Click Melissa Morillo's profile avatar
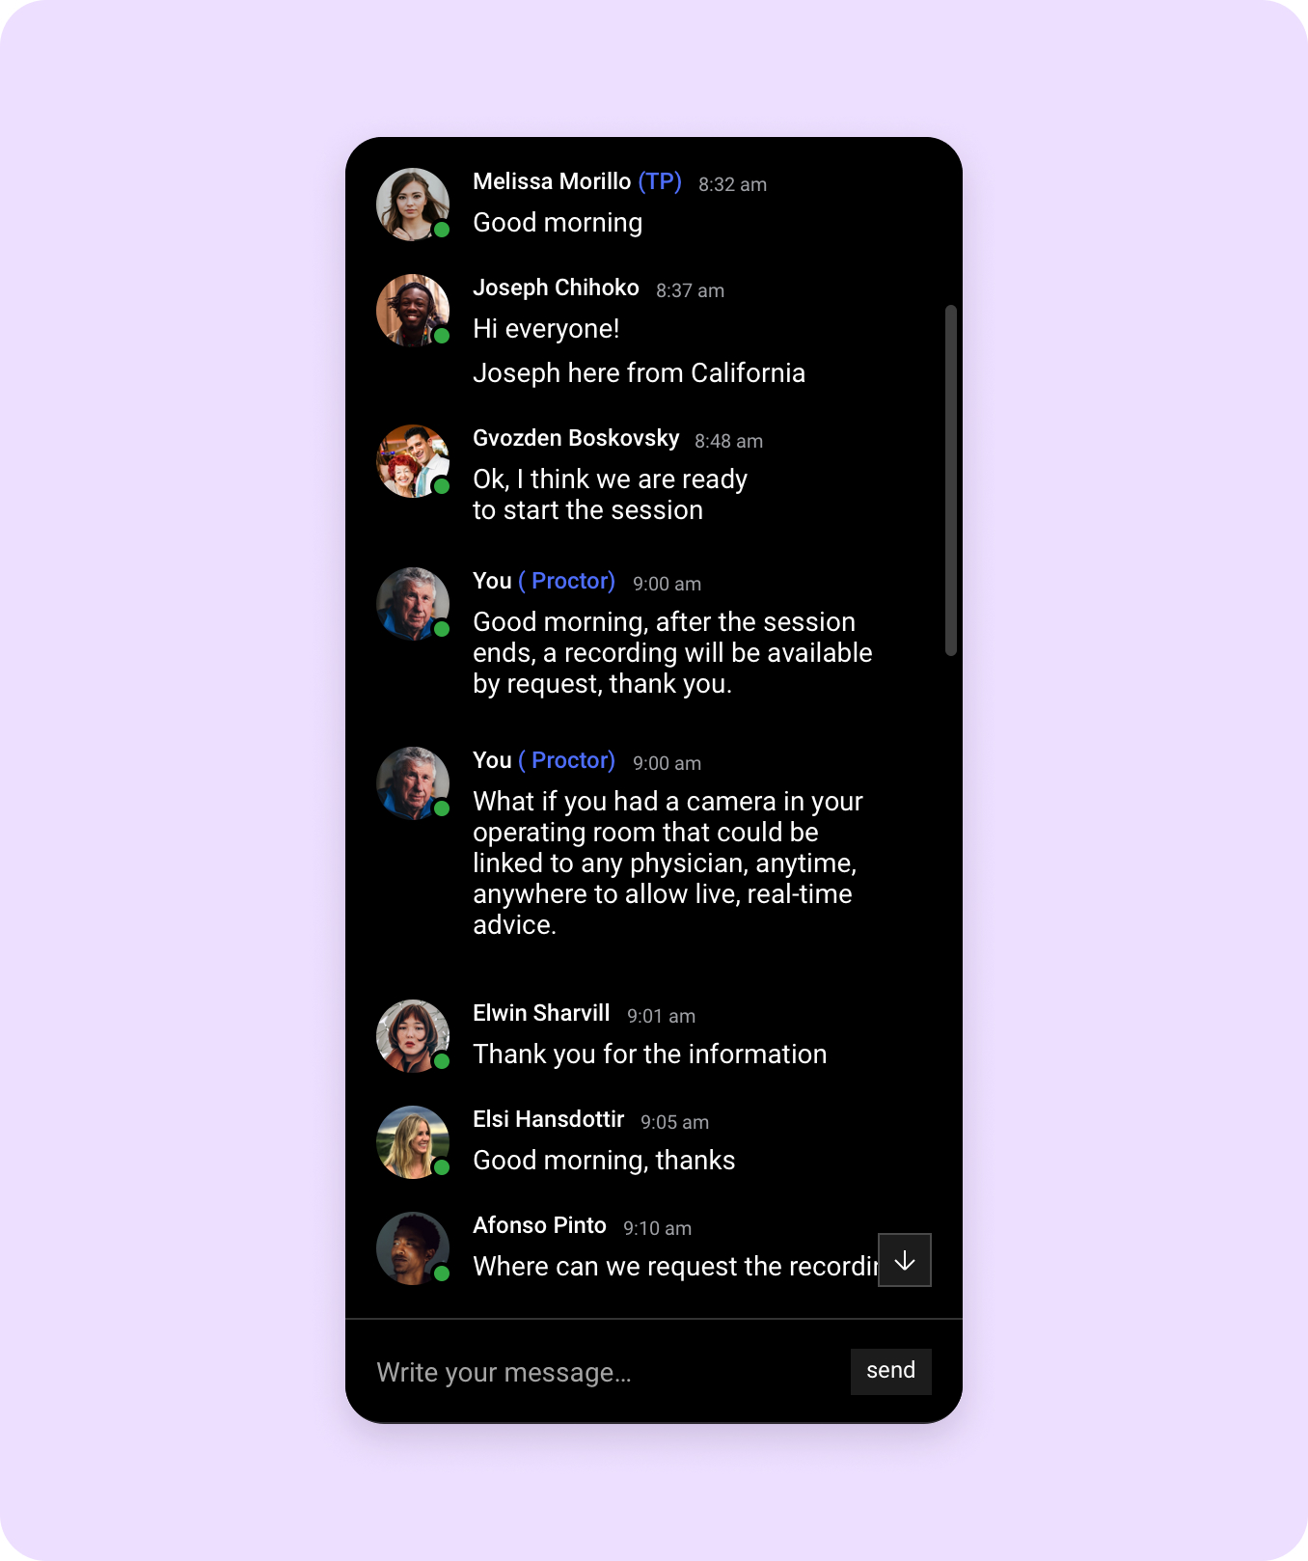Viewport: 1308px width, 1561px height. pos(413,205)
